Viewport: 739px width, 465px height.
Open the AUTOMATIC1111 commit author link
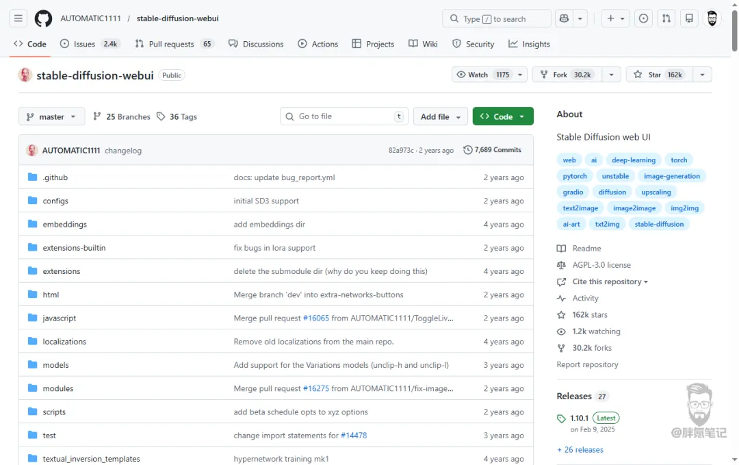[71, 151]
